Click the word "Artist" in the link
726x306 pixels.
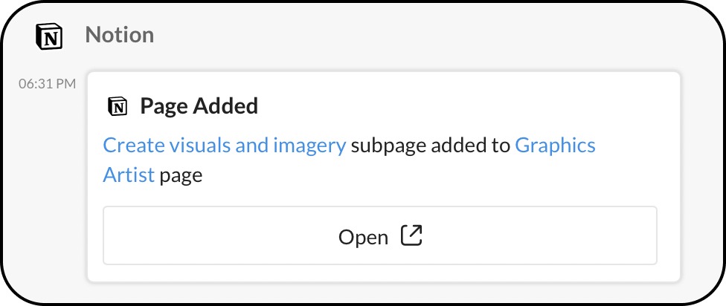click(x=129, y=176)
